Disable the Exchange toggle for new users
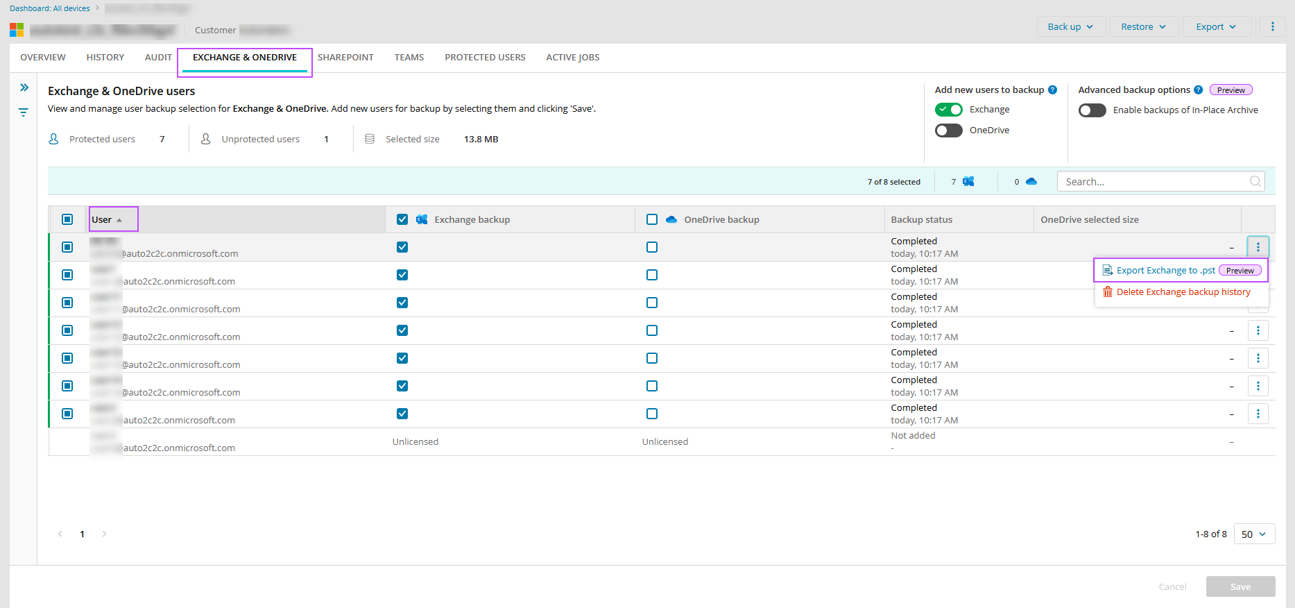The width and height of the screenshot is (1295, 608). pos(948,110)
